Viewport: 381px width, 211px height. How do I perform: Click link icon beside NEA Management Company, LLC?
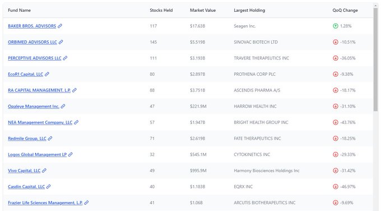pos(76,122)
